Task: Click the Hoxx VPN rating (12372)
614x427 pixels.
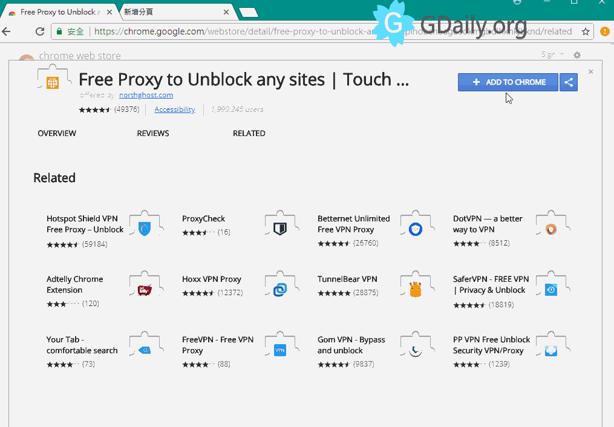Action: (x=212, y=293)
